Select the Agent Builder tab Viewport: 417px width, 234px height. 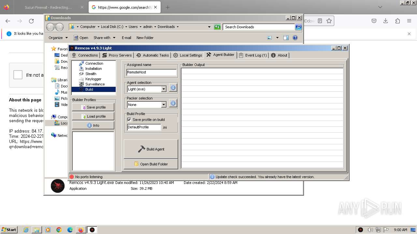click(220, 55)
